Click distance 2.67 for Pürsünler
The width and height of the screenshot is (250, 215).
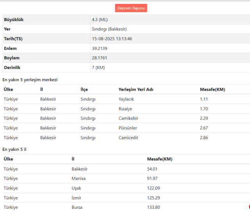point(204,128)
